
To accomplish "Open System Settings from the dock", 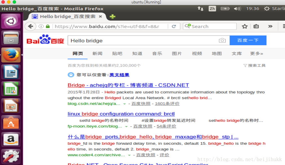I will [x=11, y=156].
